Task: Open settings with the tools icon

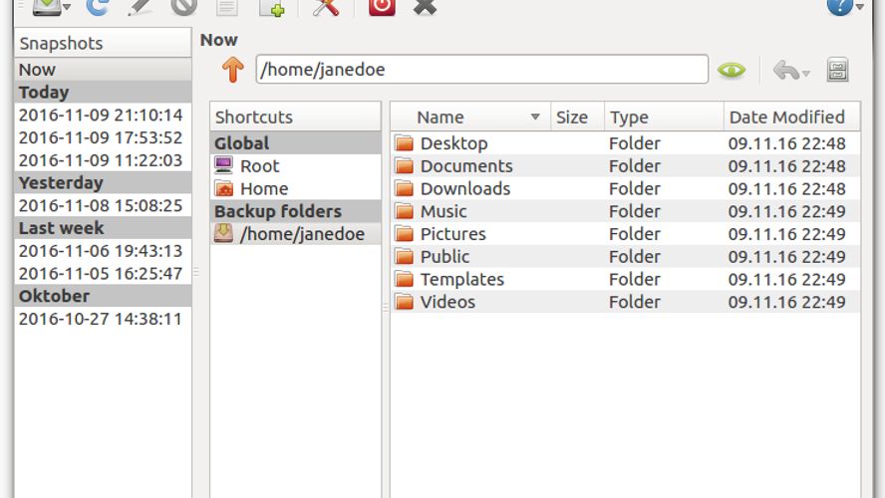Action: (x=326, y=7)
